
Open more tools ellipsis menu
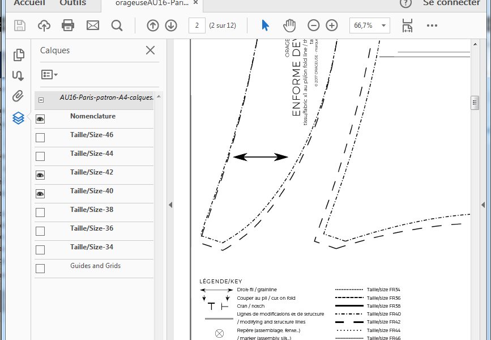click(x=432, y=25)
